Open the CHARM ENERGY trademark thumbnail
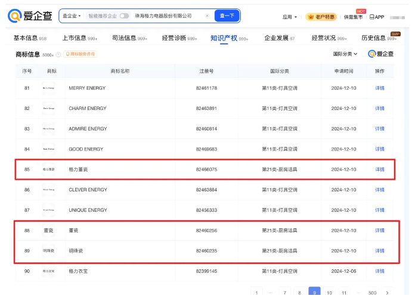 click(x=48, y=108)
